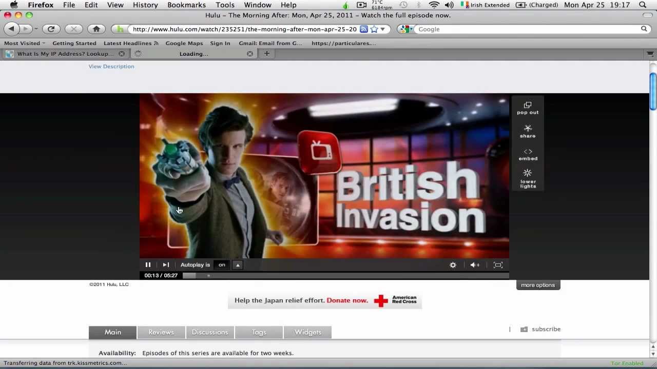Subscribe to this show

point(540,329)
